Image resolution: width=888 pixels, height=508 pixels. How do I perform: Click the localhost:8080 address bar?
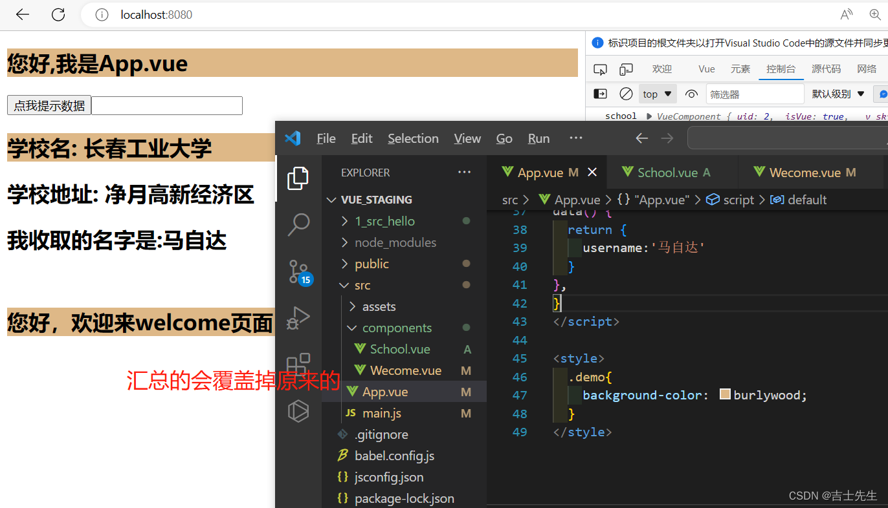click(156, 14)
